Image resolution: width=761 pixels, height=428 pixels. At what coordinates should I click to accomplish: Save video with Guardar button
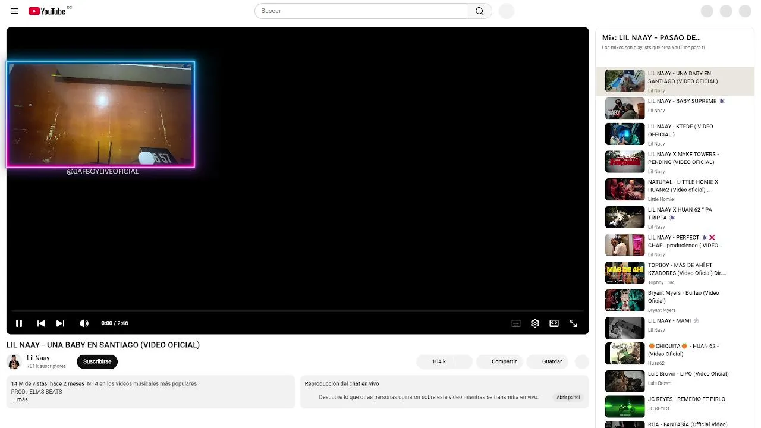(548, 361)
